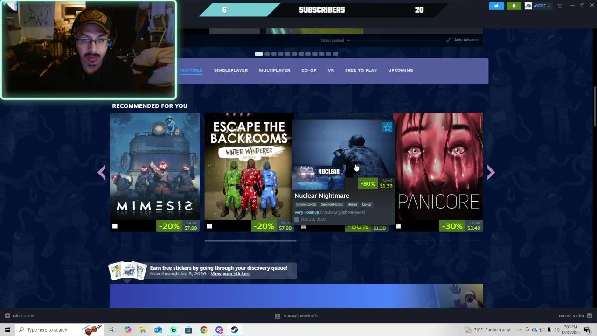Open Microsoft Store from the taskbar
This screenshot has height=336, width=597.
[x=188, y=330]
